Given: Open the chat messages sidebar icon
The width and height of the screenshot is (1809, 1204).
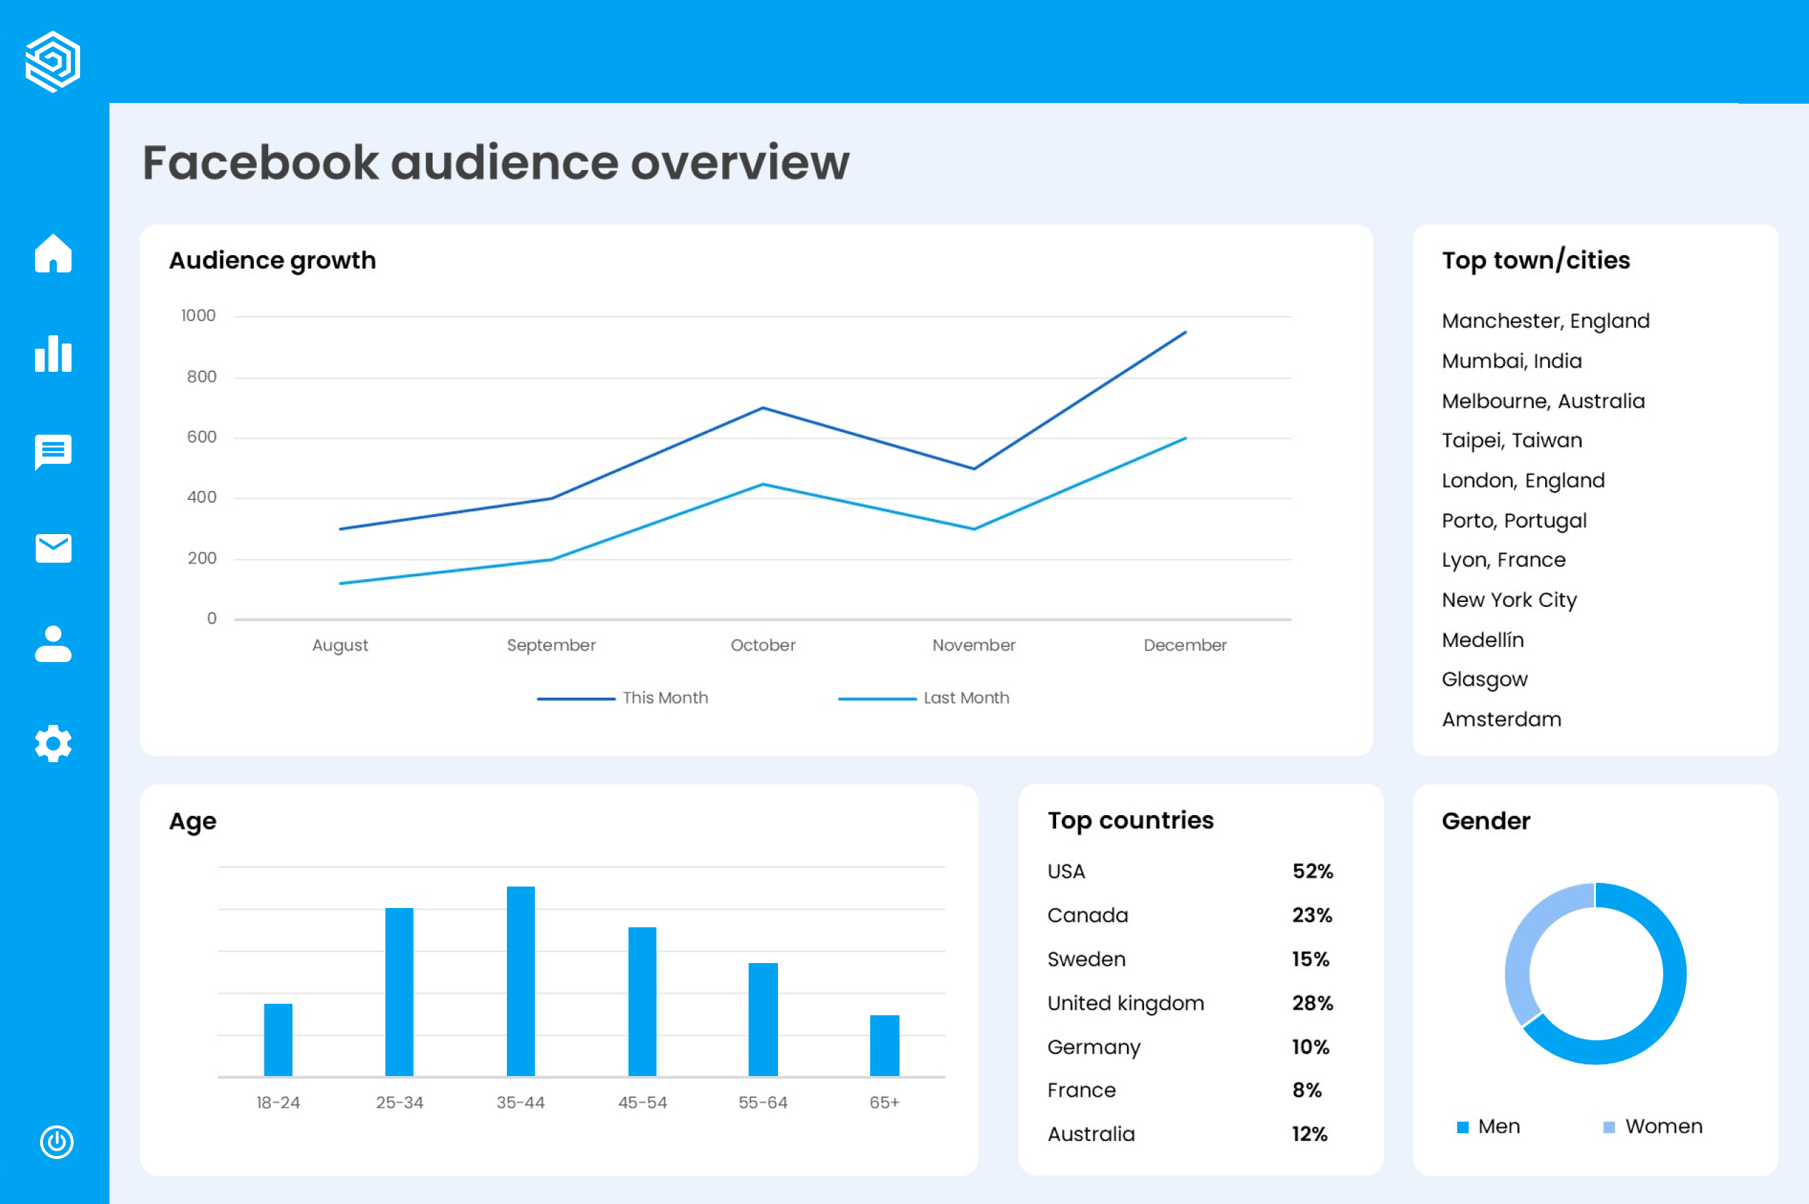Looking at the screenshot, I should pyautogui.click(x=53, y=453).
